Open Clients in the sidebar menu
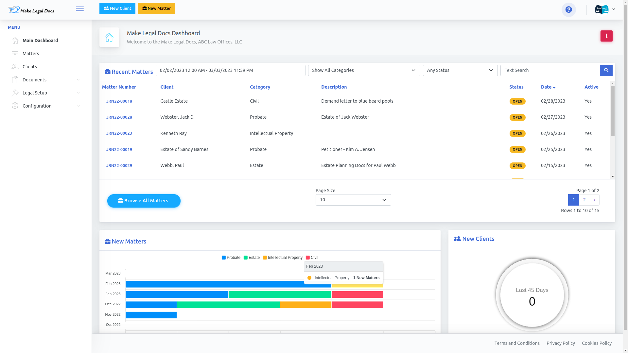 (30, 67)
